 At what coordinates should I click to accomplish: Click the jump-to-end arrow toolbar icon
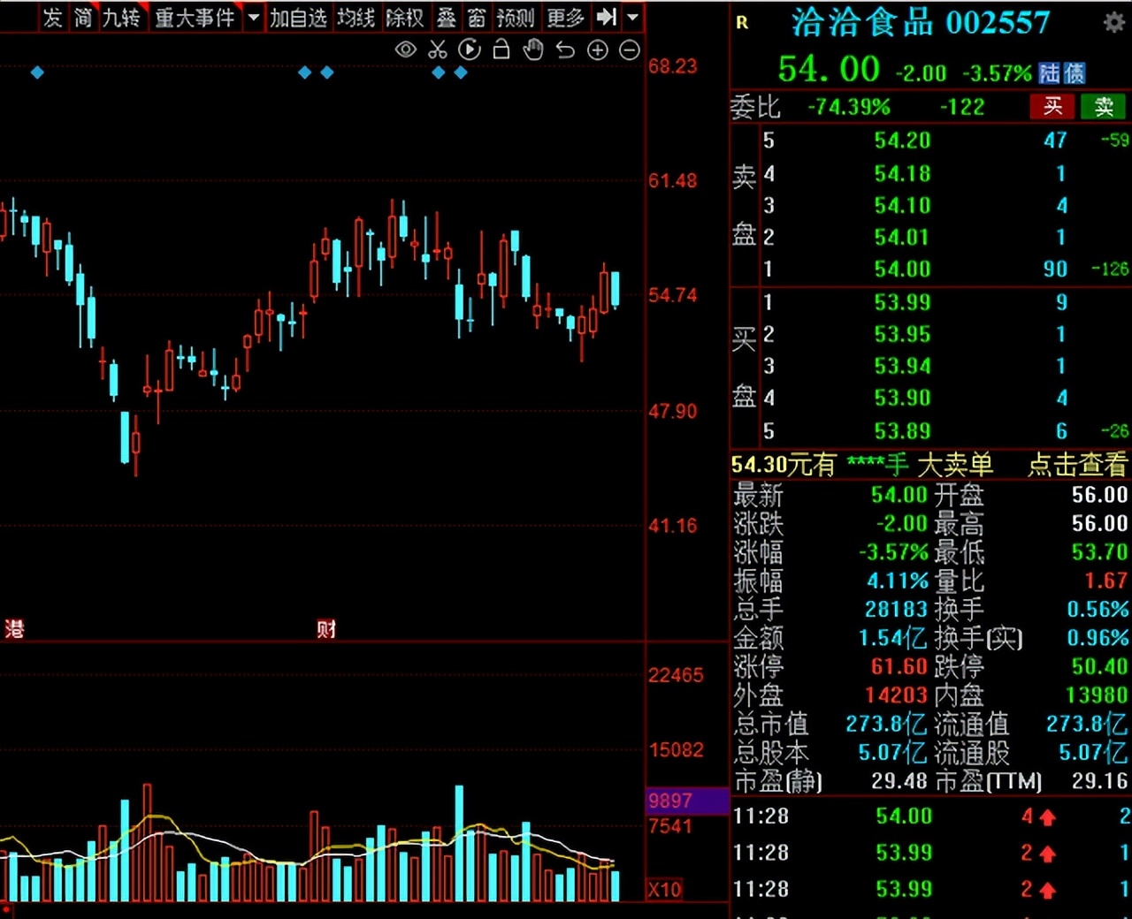607,17
